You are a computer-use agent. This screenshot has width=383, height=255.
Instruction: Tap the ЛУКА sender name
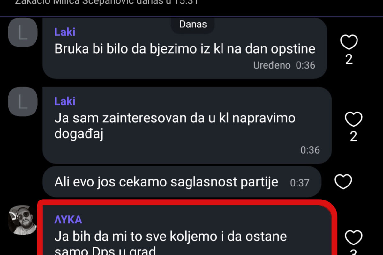coord(68,220)
